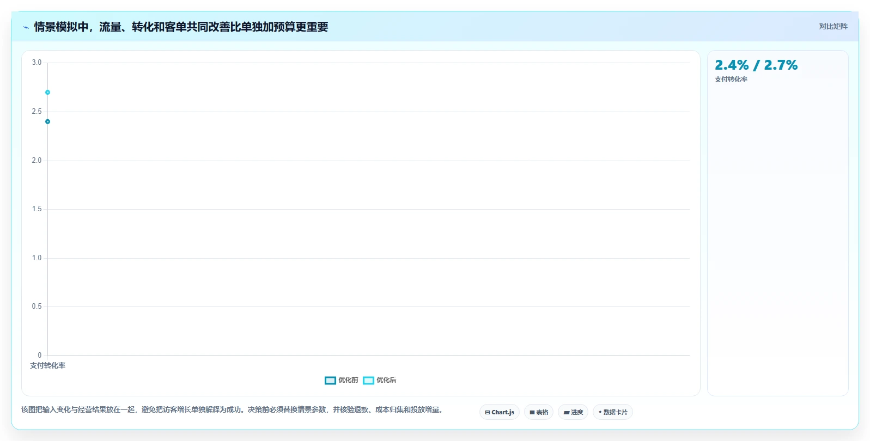Click the 支付转化率 x-axis label
The height and width of the screenshot is (441, 870).
(x=47, y=365)
